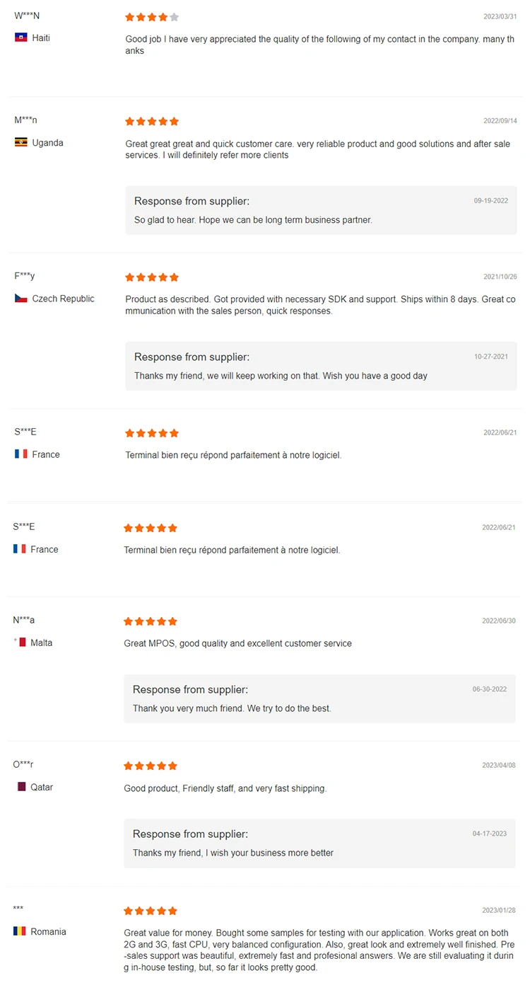Click the Malta flag icon
The image size is (530, 985).
tap(21, 643)
